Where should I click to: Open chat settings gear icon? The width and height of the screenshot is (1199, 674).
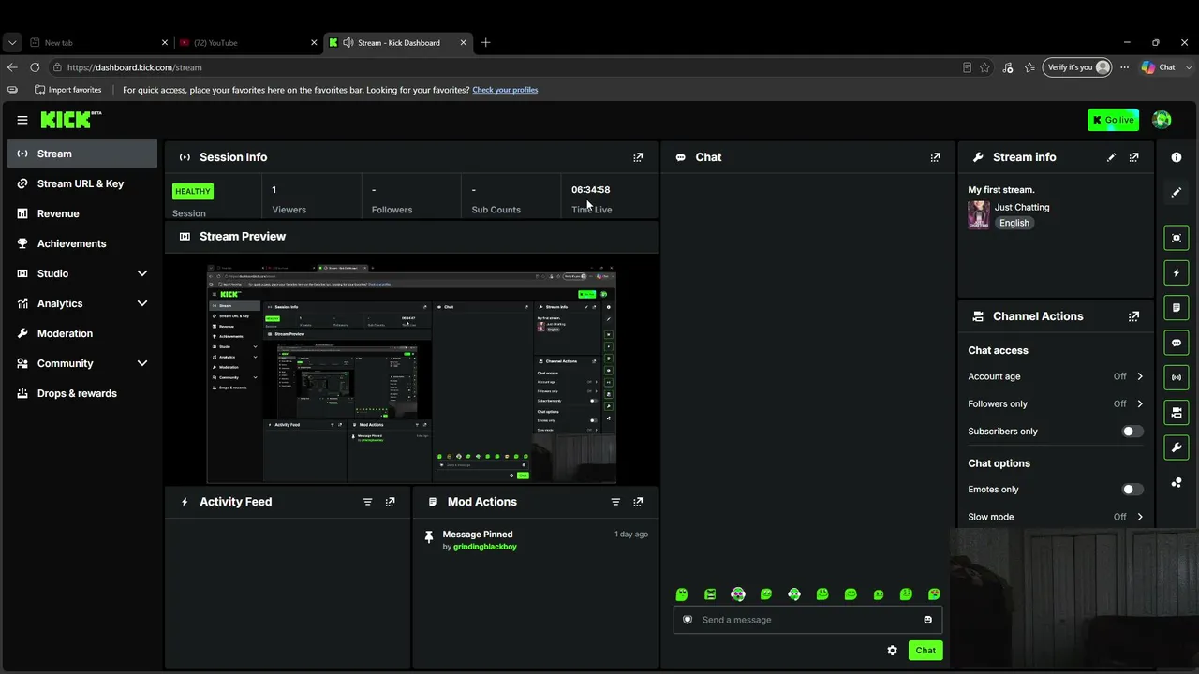click(x=892, y=651)
